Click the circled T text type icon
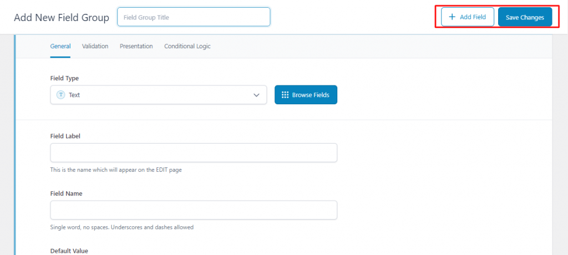Screen dimensions: 568x255 pos(61,95)
